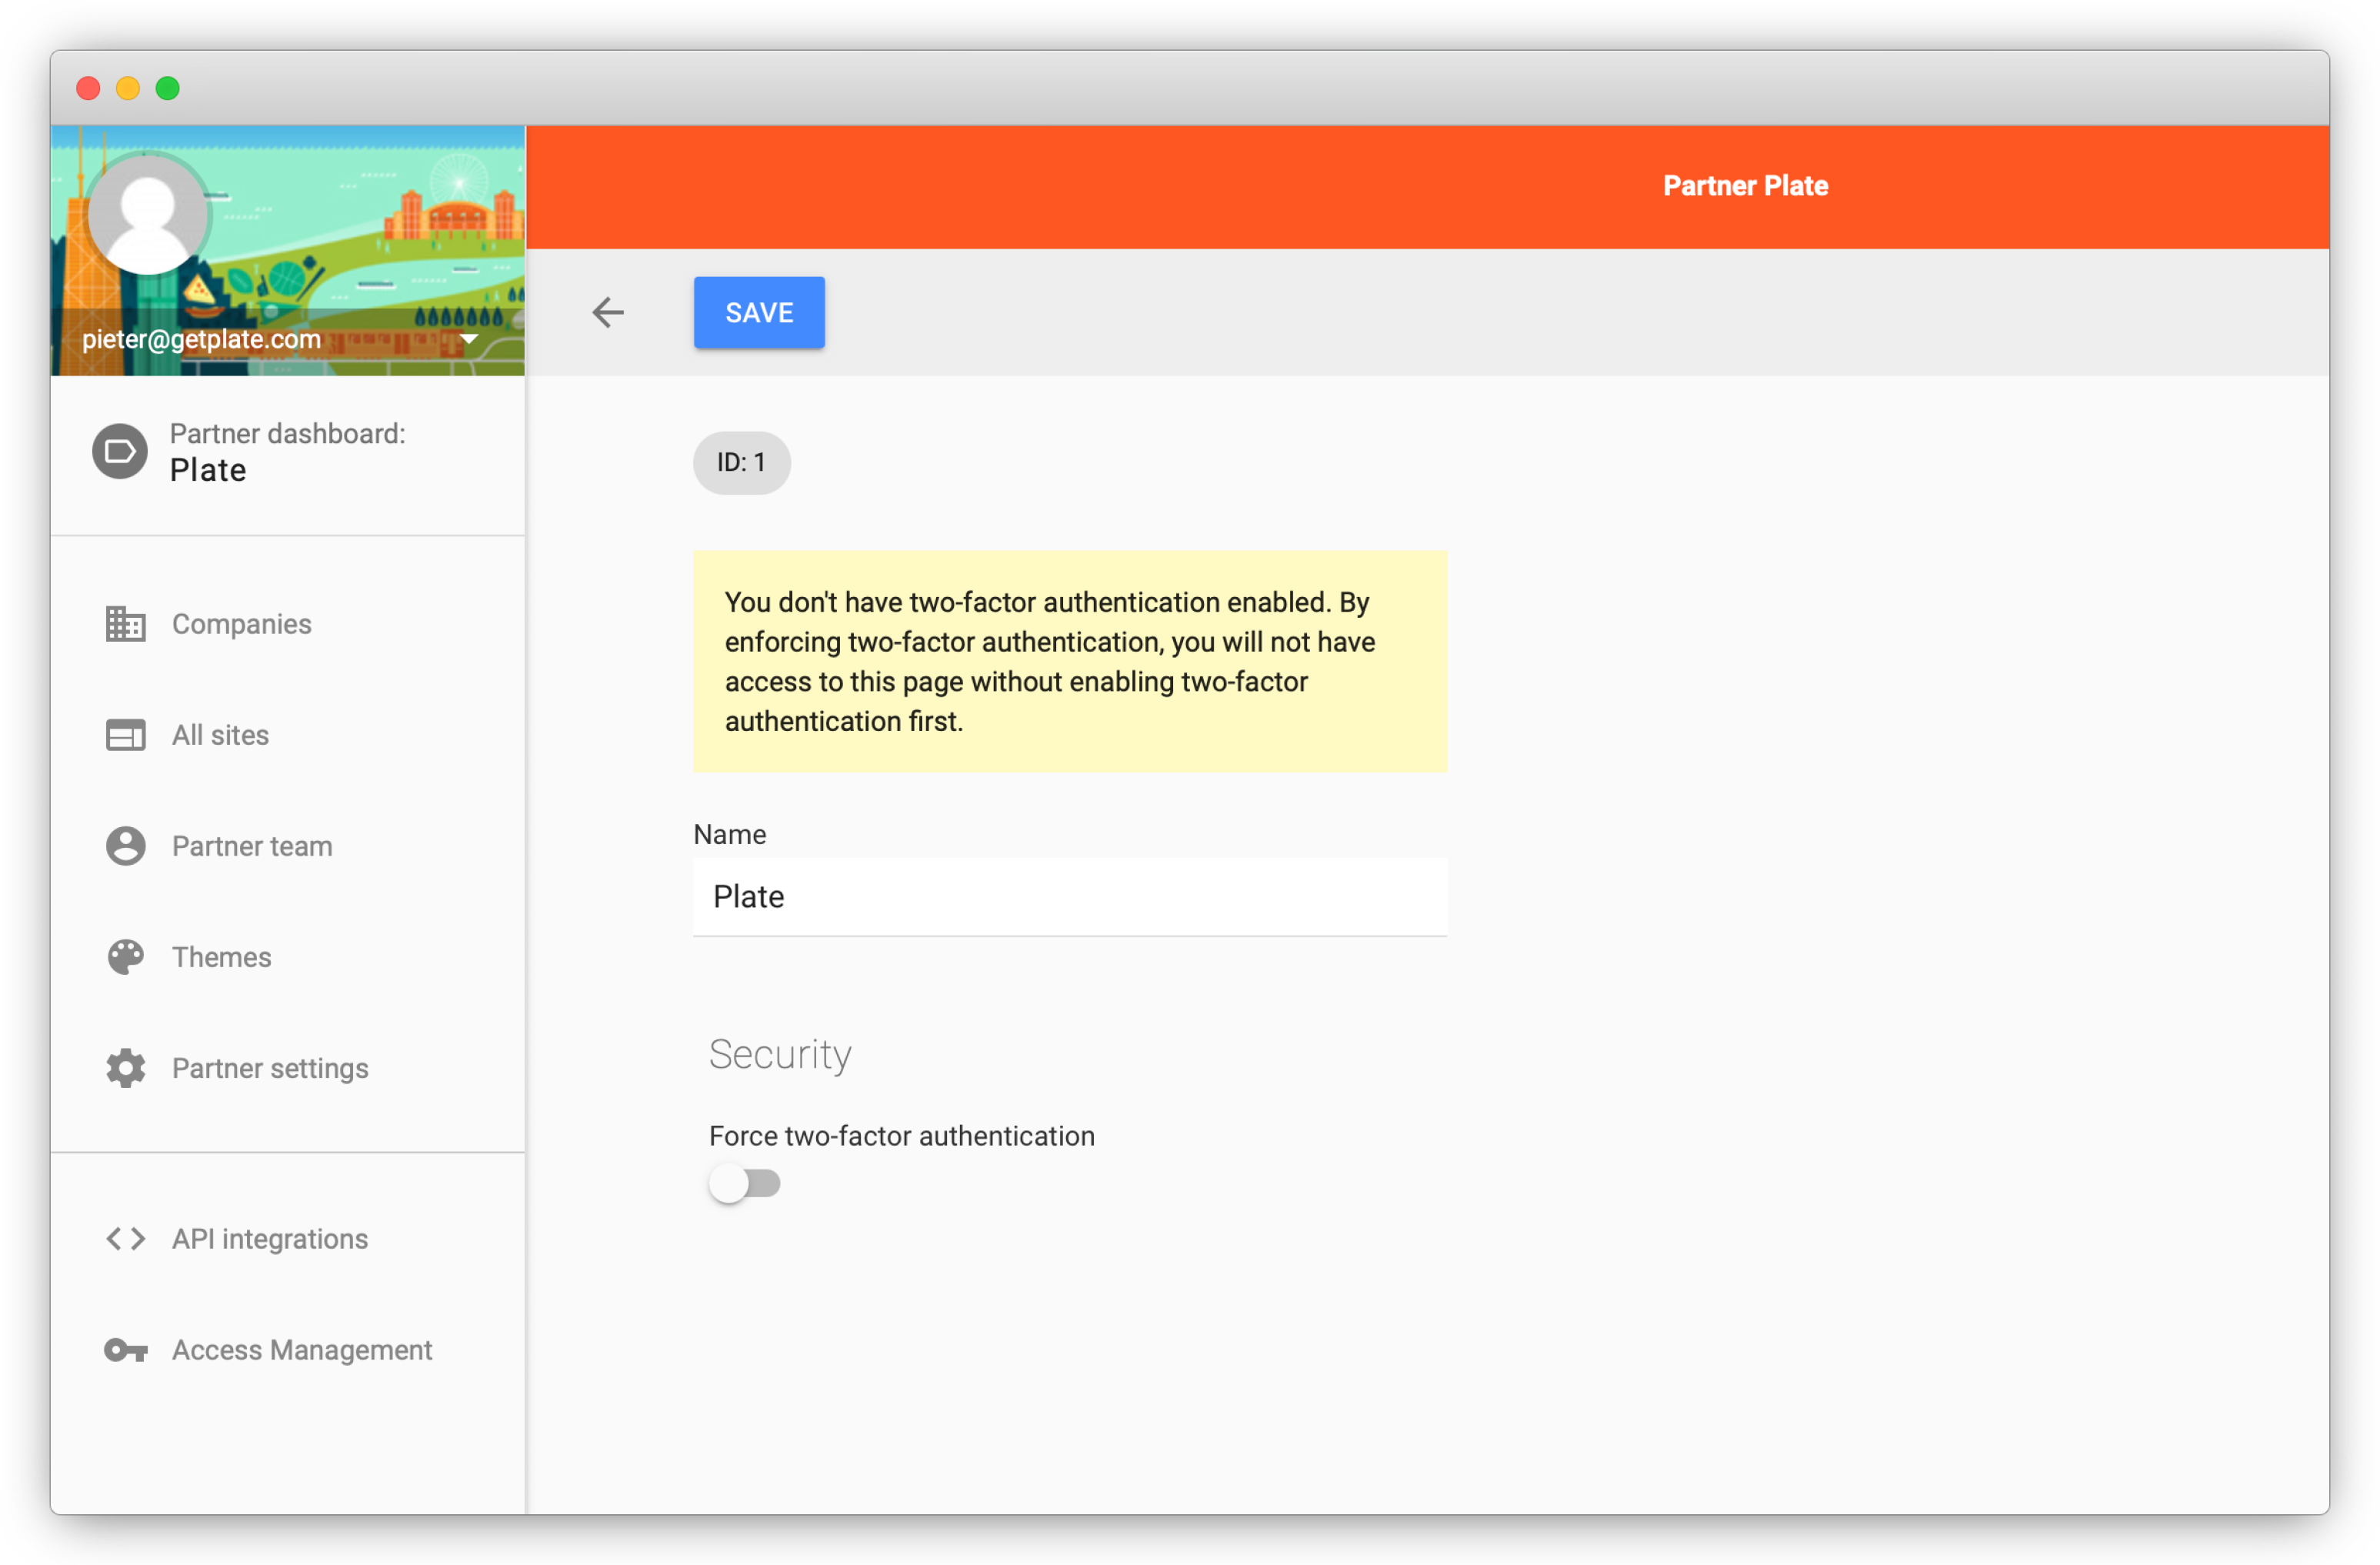Click the API integrations code brackets icon
Viewport: 2380px width, 1565px height.
point(126,1239)
